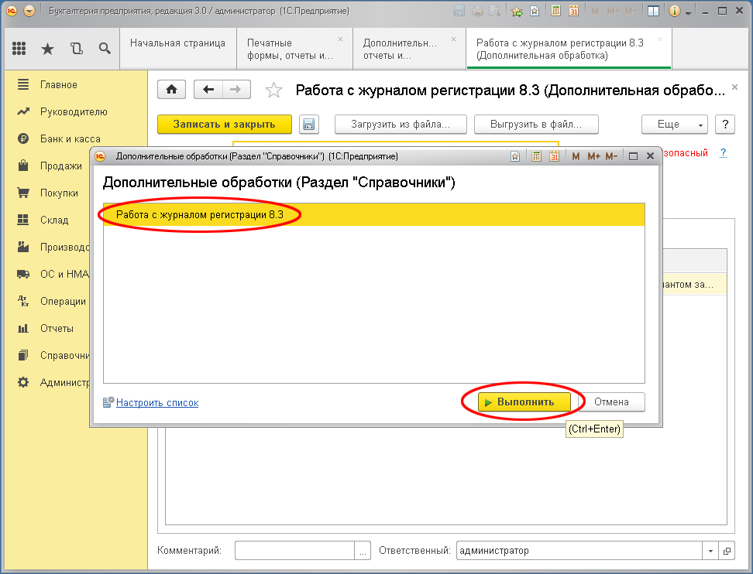Click the save diskette icon button
The width and height of the screenshot is (753, 574).
coord(309,125)
